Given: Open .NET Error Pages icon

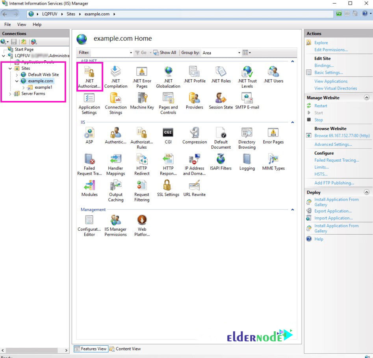Looking at the screenshot, I should tap(142, 77).
